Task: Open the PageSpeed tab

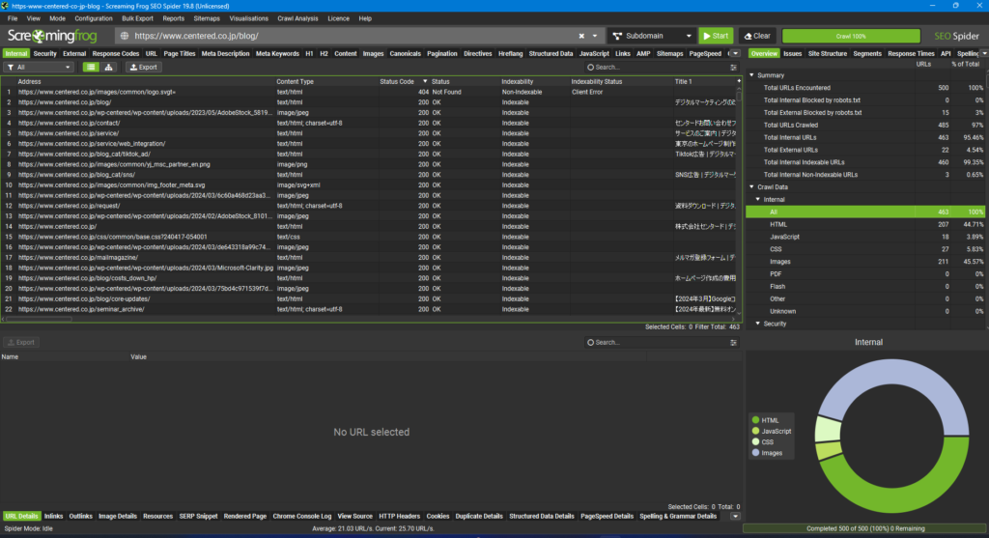Action: [705, 54]
